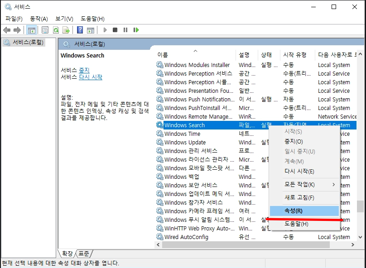Open the 보기(V) menu

point(64,19)
